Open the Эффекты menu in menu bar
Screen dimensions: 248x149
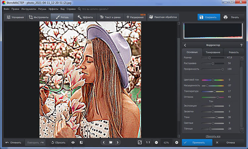pyautogui.click(x=53, y=9)
